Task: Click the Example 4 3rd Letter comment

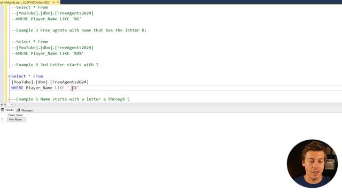Action: click(x=55, y=65)
